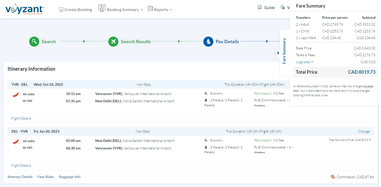The height and width of the screenshot is (187, 381).
Task: Click the Air India logo for AI-185
Action: [15, 142]
